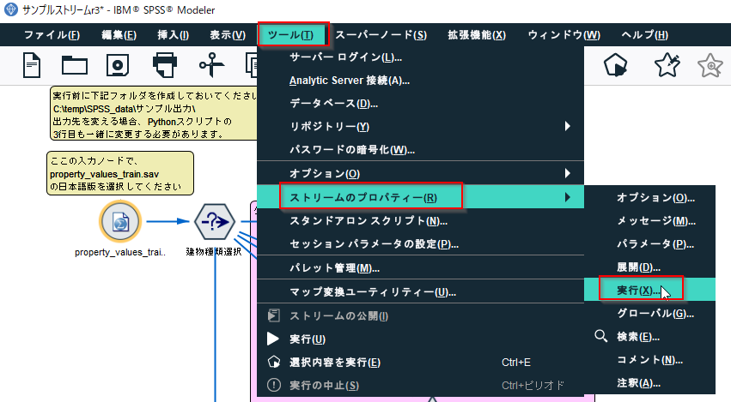Select オプション(O)... in stream properties submenu

tap(649, 197)
